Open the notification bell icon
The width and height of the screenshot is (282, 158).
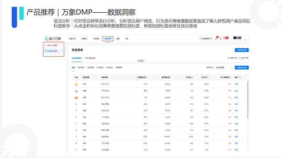(216, 38)
